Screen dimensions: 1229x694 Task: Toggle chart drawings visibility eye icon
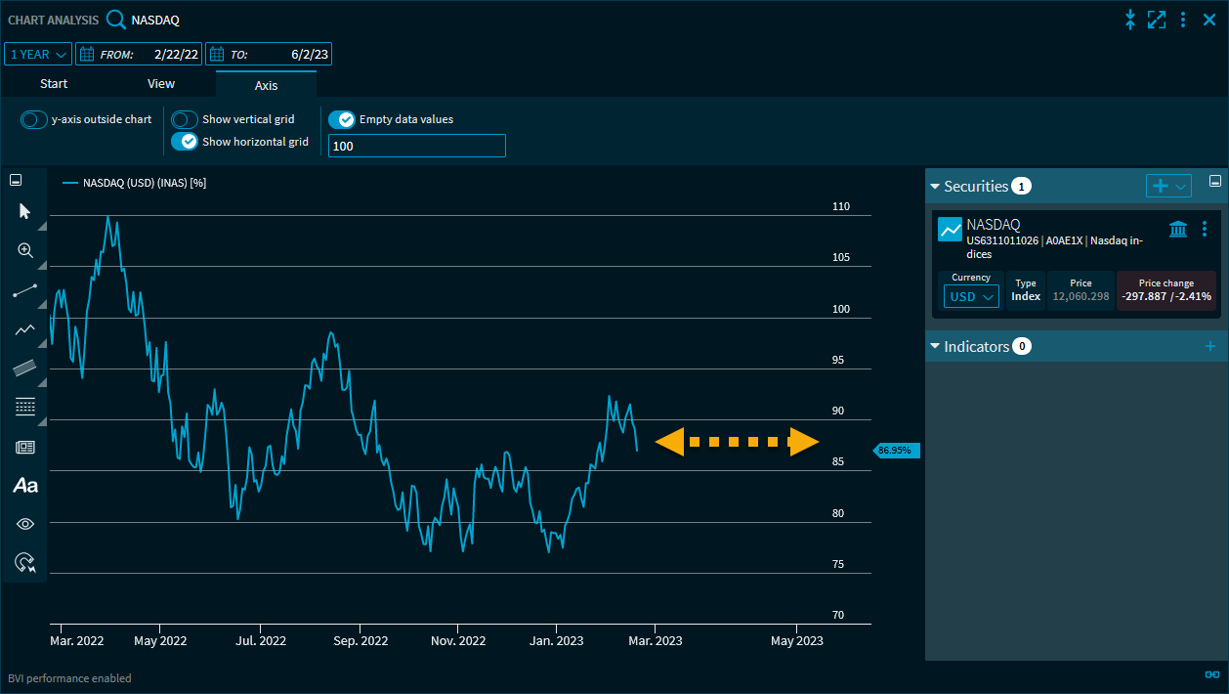[x=24, y=524]
